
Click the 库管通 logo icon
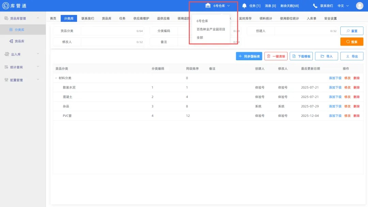click(6, 5)
